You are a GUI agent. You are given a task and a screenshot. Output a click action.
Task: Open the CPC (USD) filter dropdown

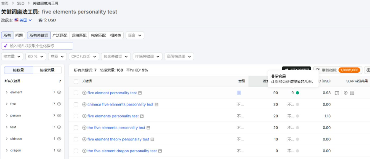coord(84,56)
